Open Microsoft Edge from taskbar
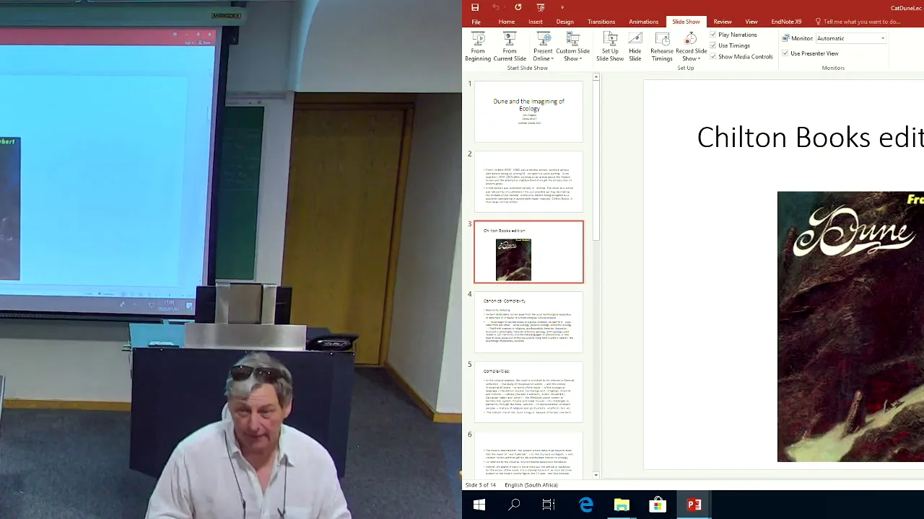Image resolution: width=924 pixels, height=519 pixels. pos(585,505)
